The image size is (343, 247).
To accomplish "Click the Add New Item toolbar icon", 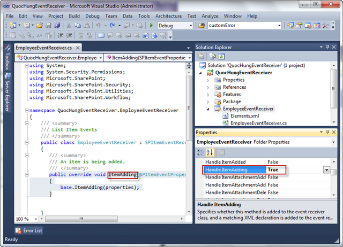I will [x=26, y=26].
